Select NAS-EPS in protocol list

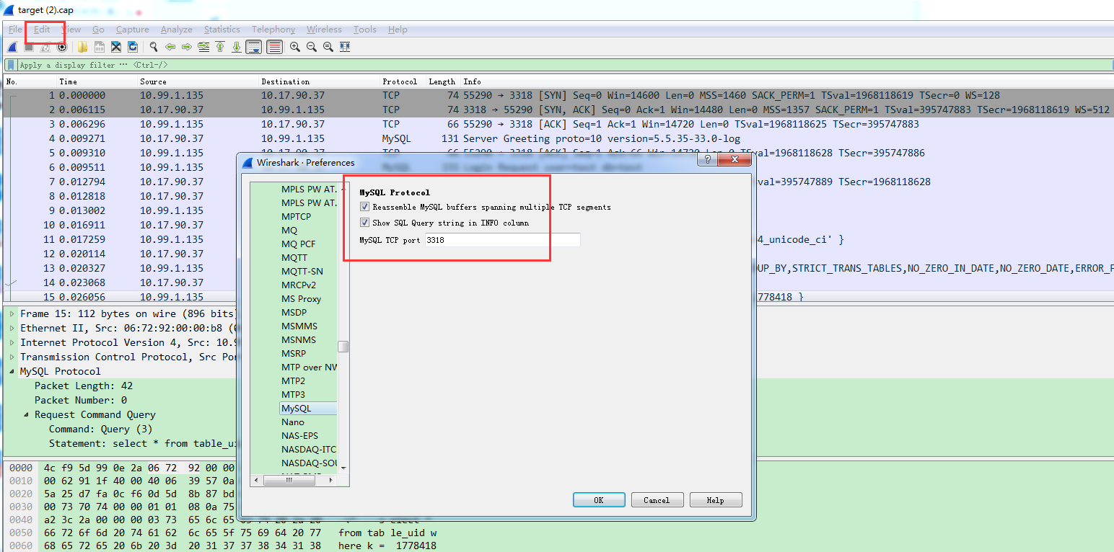pyautogui.click(x=299, y=436)
